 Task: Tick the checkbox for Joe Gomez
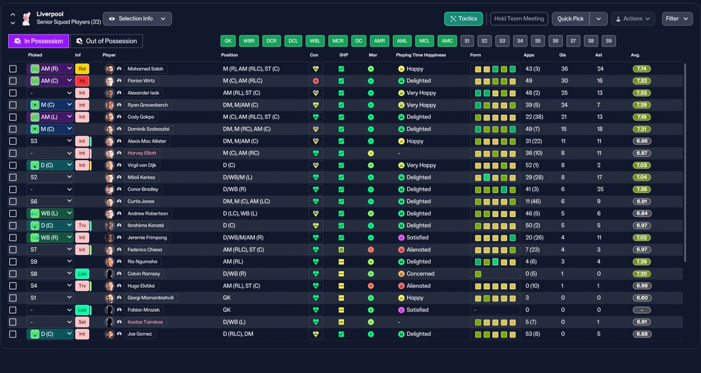13,334
